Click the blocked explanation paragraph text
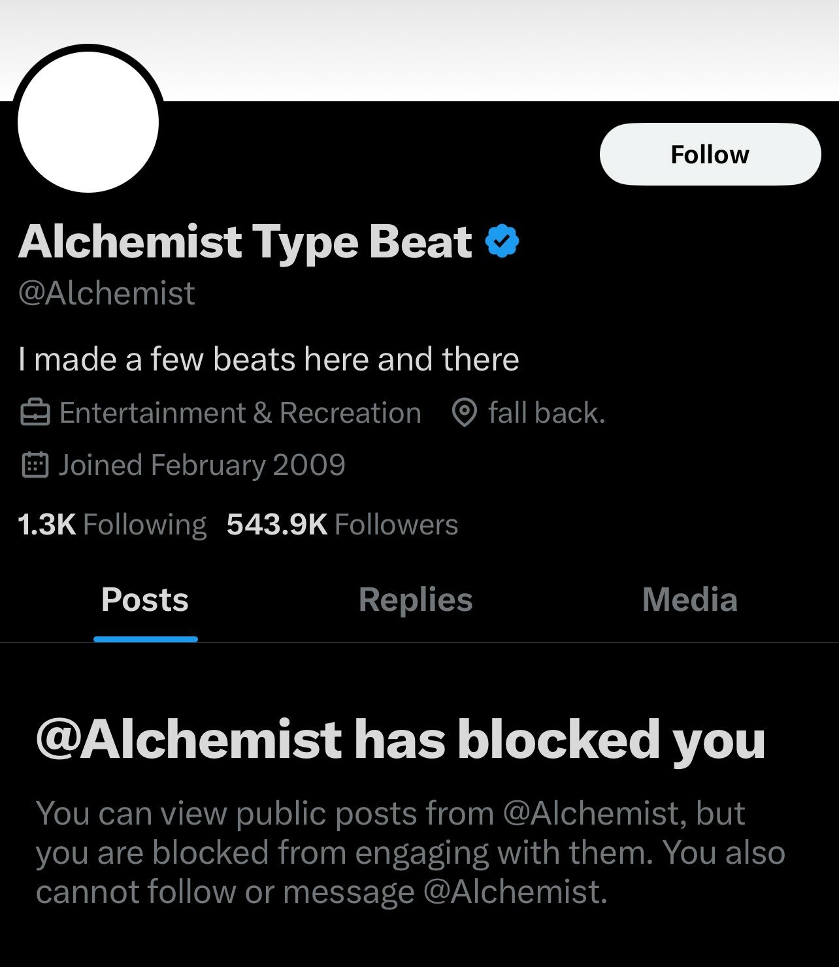The image size is (839, 967). tap(410, 853)
